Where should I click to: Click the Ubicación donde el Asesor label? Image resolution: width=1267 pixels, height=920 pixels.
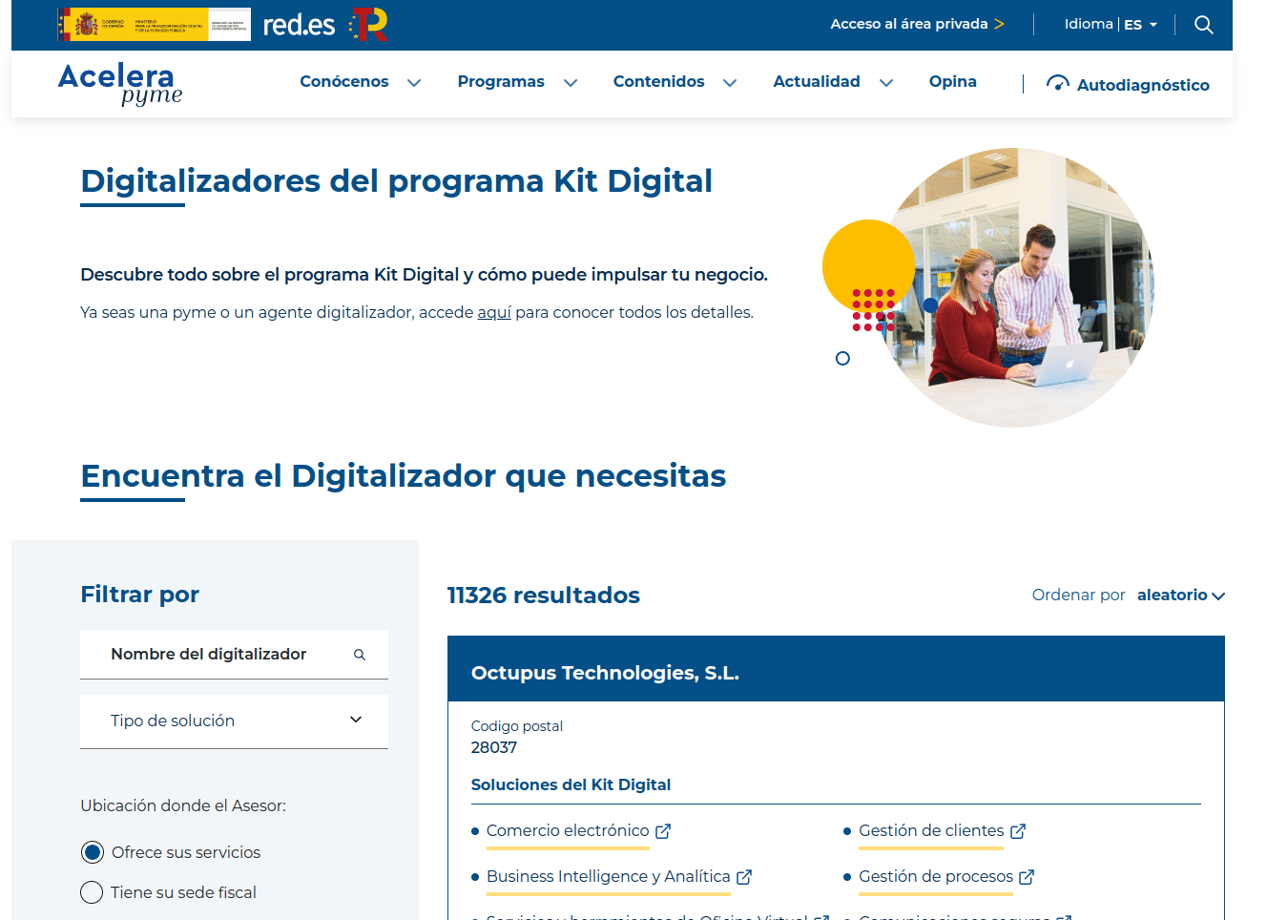tap(183, 805)
